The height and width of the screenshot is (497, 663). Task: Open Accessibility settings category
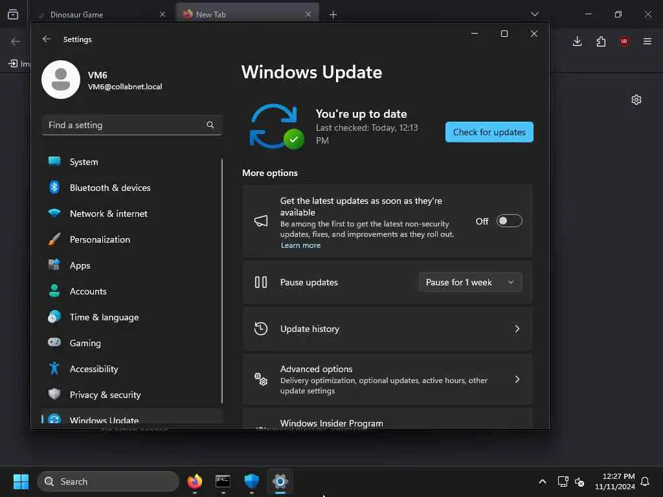tap(132, 369)
